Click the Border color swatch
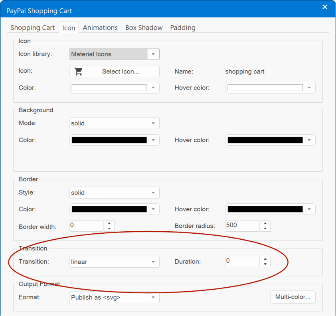This screenshot has height=316, width=336. pyautogui.click(x=109, y=209)
